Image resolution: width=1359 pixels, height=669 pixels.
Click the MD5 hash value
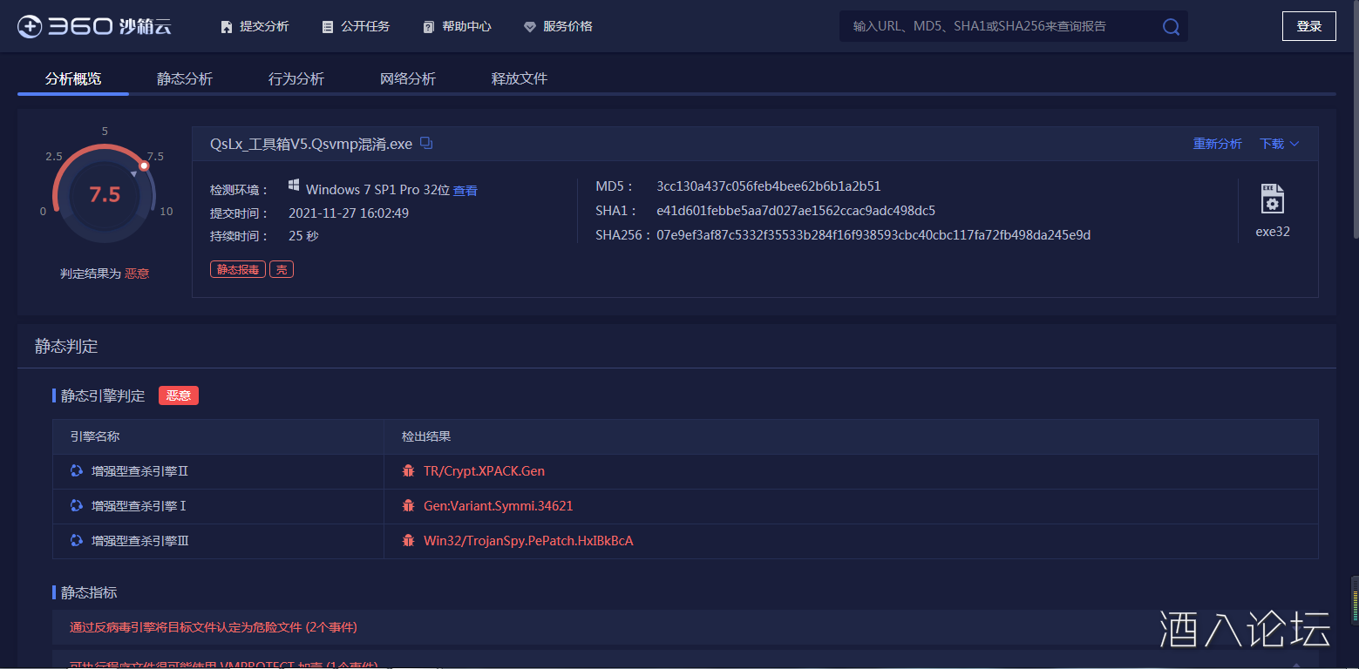pyautogui.click(x=769, y=186)
